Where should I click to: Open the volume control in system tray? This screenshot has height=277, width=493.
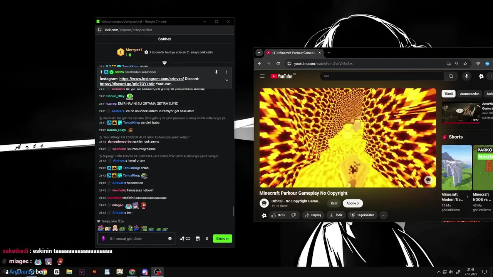(x=451, y=272)
